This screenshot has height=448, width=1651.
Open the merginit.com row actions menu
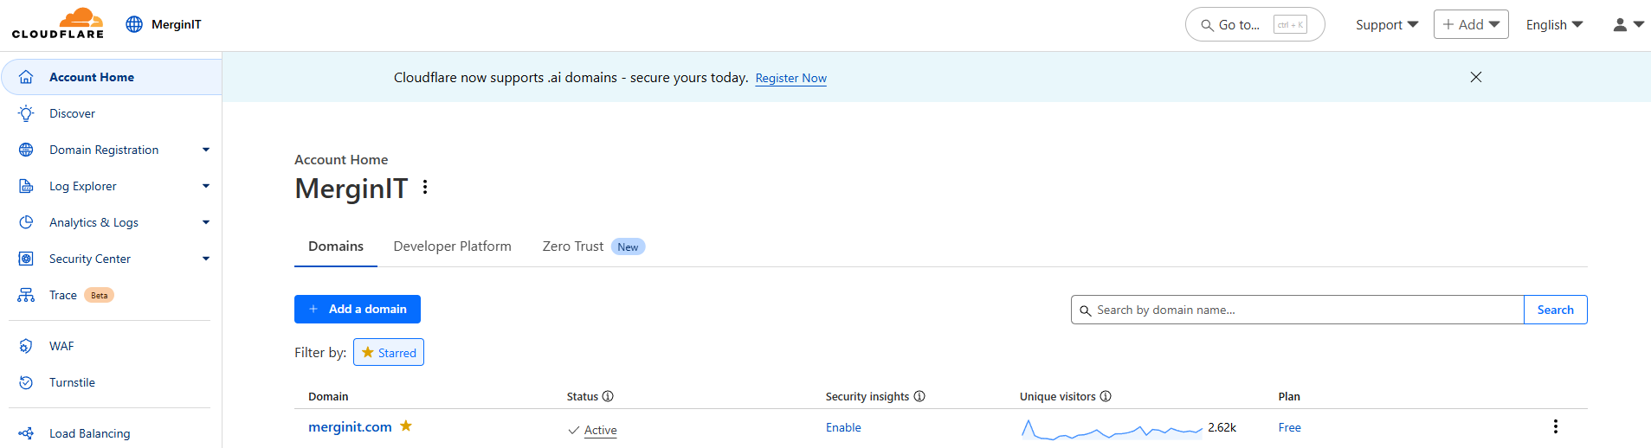click(x=1555, y=426)
